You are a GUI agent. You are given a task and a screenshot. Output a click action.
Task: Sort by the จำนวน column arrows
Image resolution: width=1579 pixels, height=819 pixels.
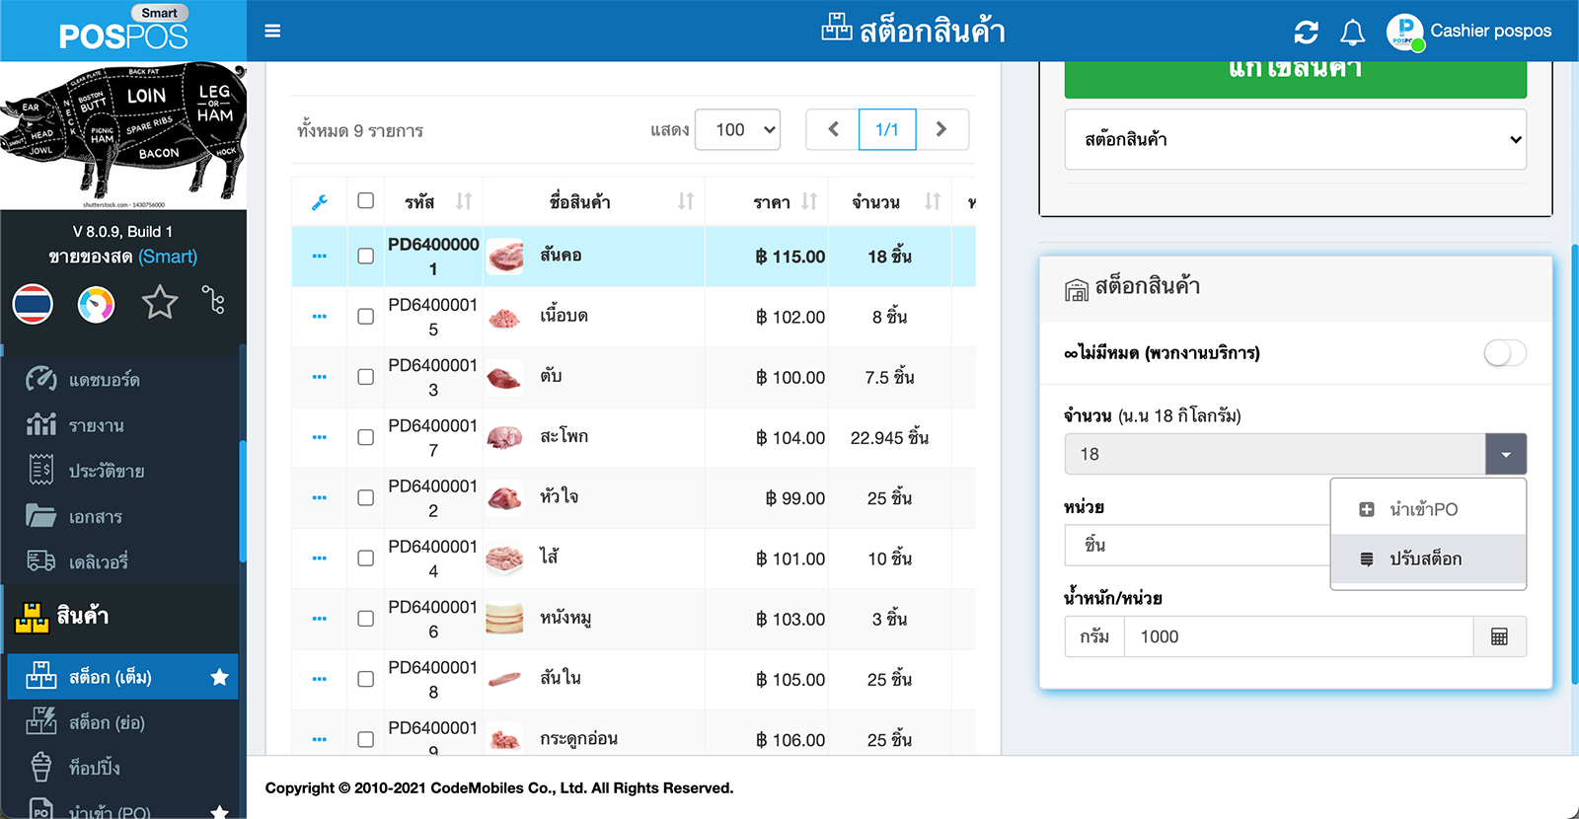[932, 201]
